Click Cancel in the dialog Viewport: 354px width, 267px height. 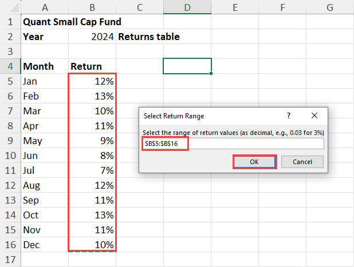pos(302,162)
